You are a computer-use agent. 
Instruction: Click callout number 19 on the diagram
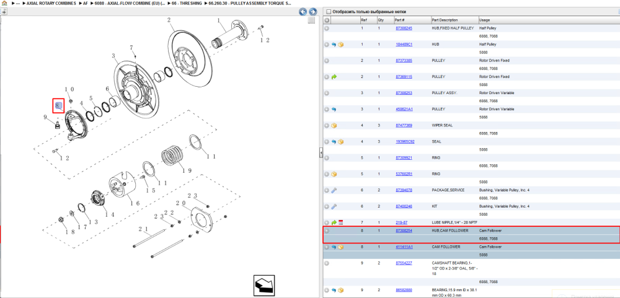(187, 171)
